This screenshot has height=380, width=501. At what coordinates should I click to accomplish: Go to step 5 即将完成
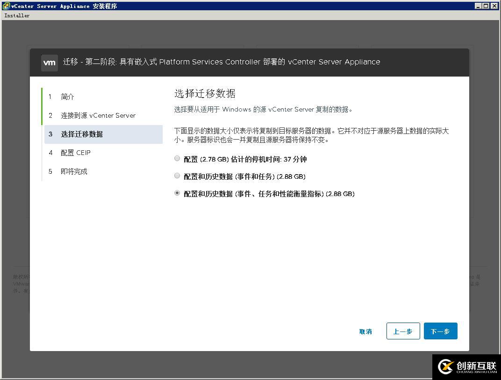tap(104, 172)
